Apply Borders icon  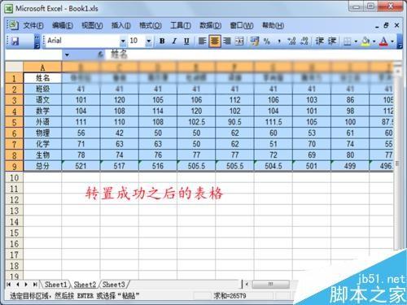347,41
